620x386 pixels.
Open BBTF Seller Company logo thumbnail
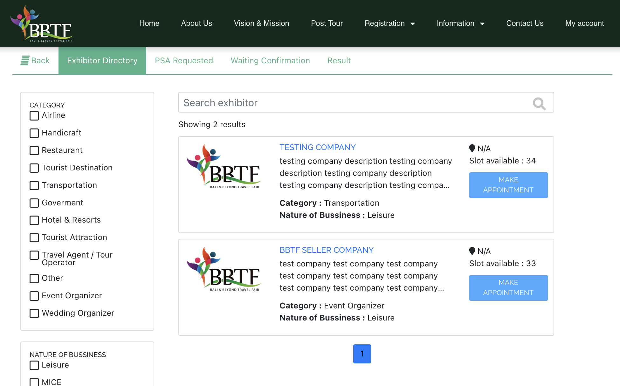click(224, 269)
